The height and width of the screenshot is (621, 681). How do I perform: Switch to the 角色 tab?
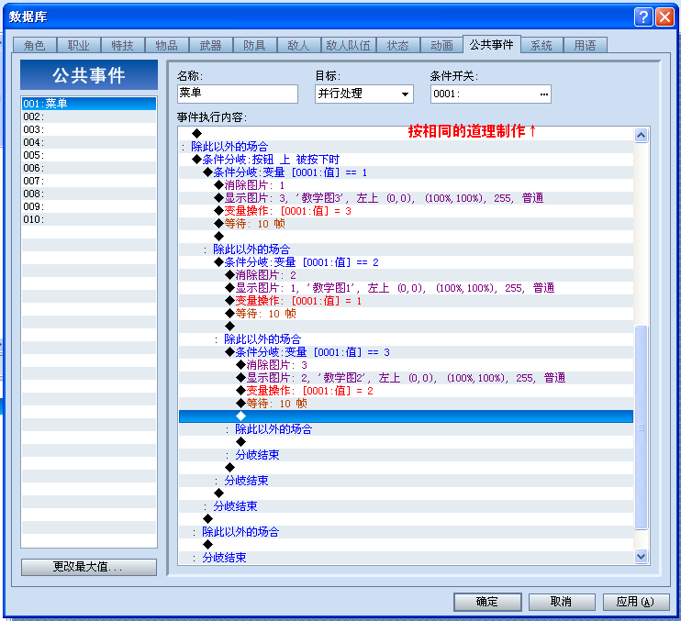(35, 45)
